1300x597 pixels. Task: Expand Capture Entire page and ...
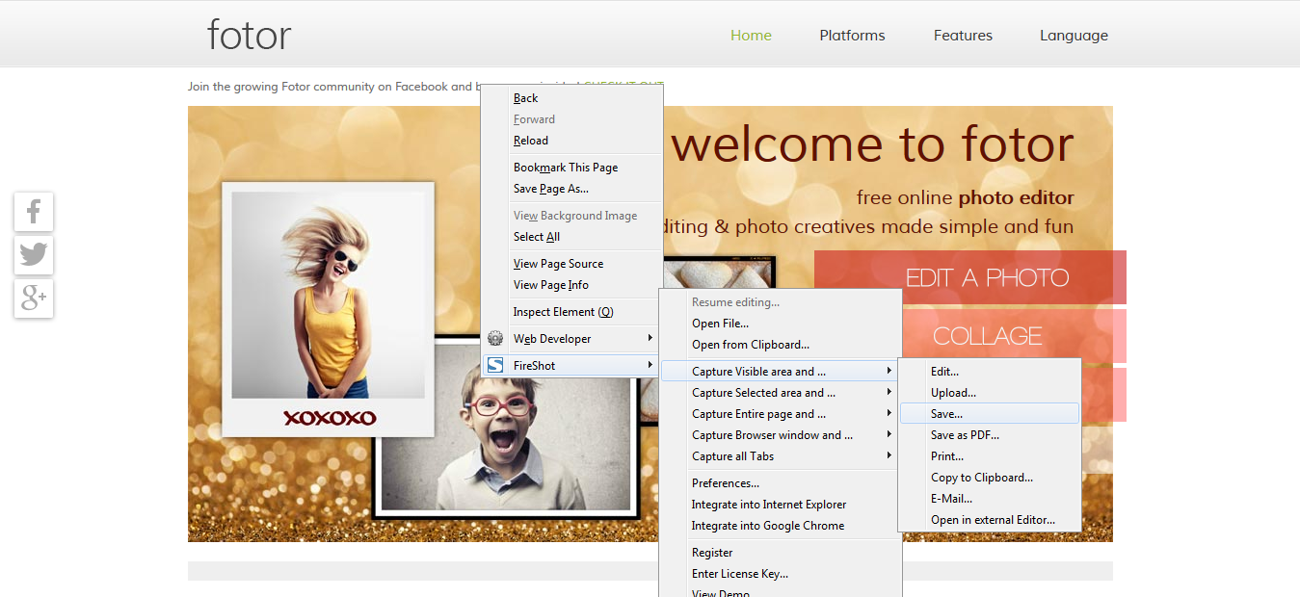(x=781, y=414)
